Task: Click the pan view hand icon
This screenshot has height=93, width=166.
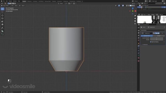Action: (x=135, y=18)
